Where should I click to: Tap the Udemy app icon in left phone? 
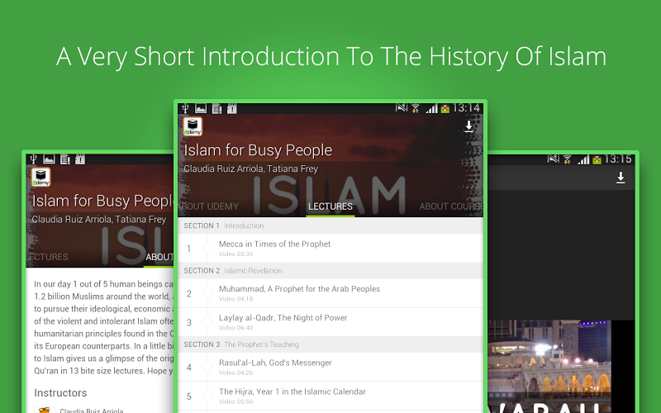click(40, 177)
